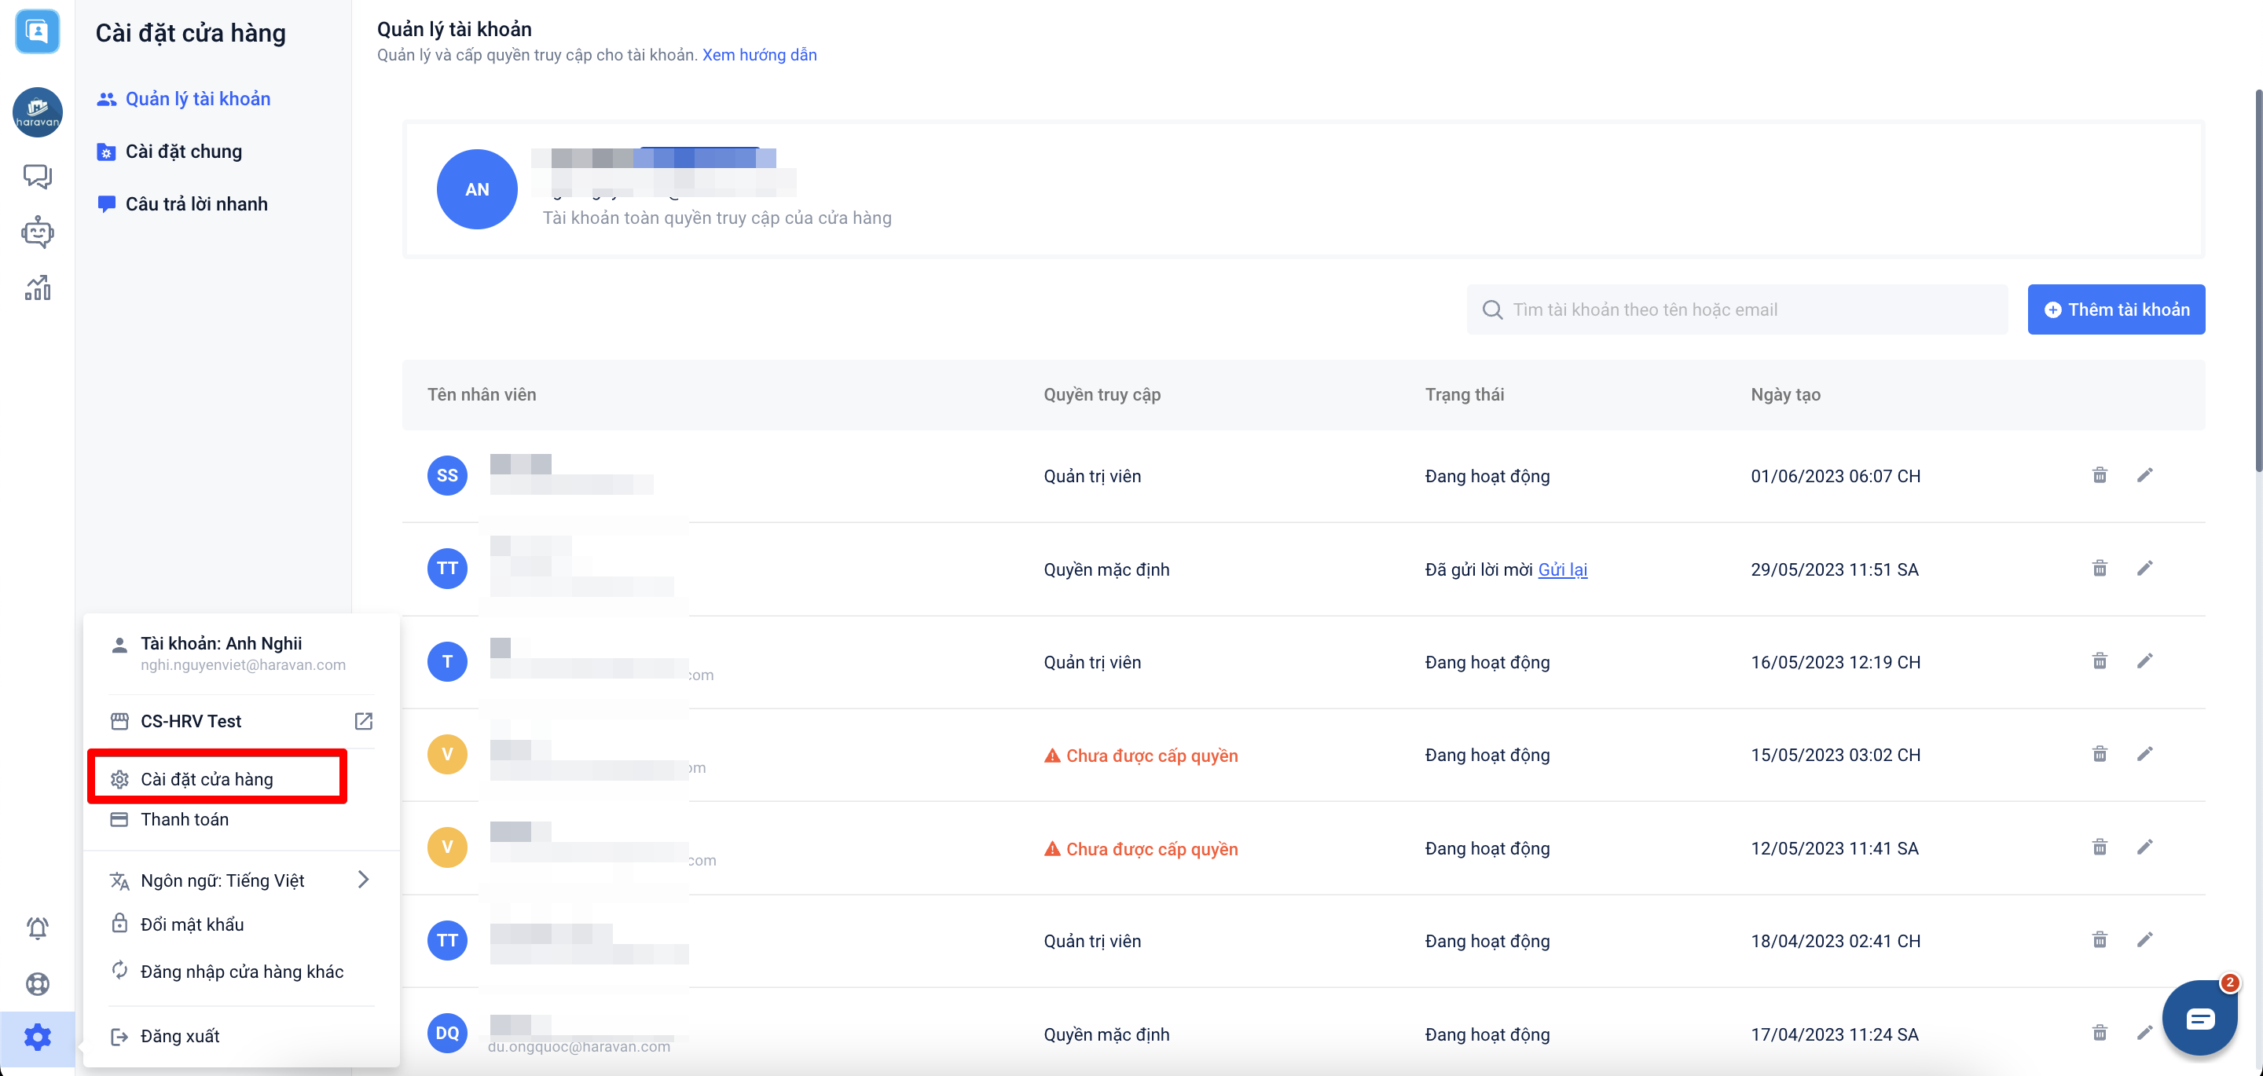The width and height of the screenshot is (2263, 1076).
Task: Delete the SS account with trash icon
Action: pyautogui.click(x=2100, y=475)
